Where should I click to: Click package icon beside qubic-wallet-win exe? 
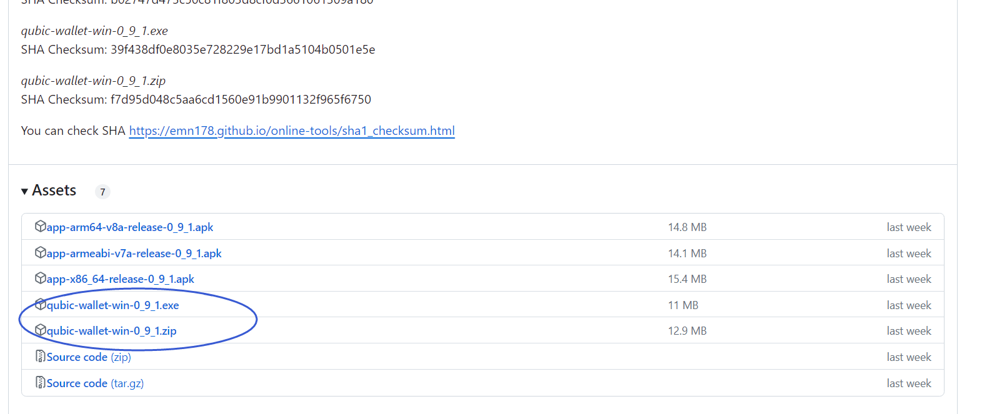(41, 305)
